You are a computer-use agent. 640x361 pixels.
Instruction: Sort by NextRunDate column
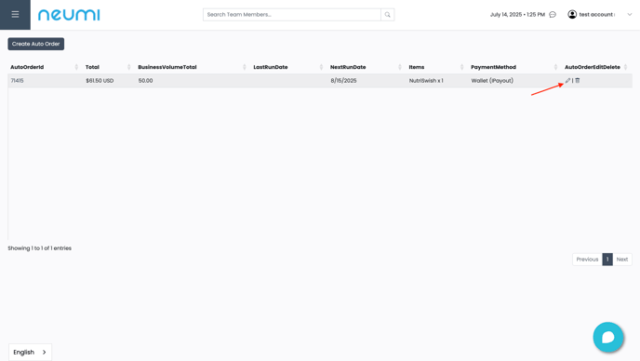(x=366, y=67)
